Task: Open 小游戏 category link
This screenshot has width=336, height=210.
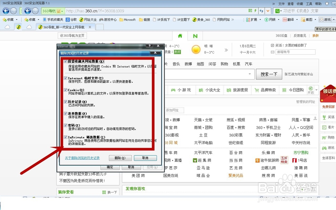Action: [181, 90]
